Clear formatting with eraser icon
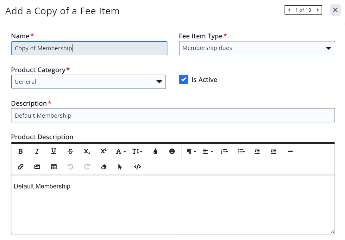The image size is (345, 240). point(103,167)
